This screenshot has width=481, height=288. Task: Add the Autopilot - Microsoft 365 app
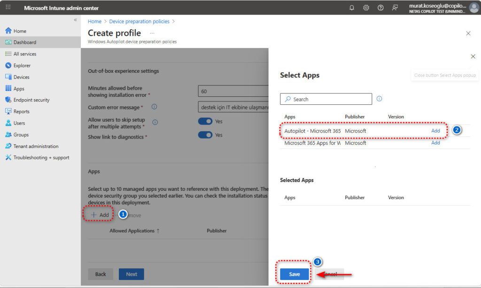[x=435, y=131]
